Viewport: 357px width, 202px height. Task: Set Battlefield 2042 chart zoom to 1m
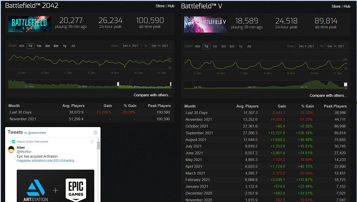pos(39,46)
